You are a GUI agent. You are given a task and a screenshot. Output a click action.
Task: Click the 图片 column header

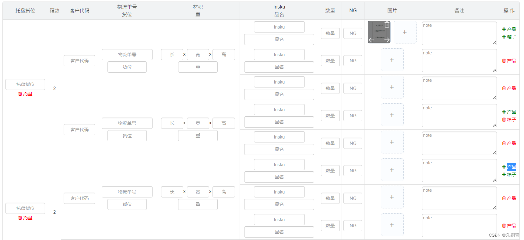pyautogui.click(x=392, y=11)
